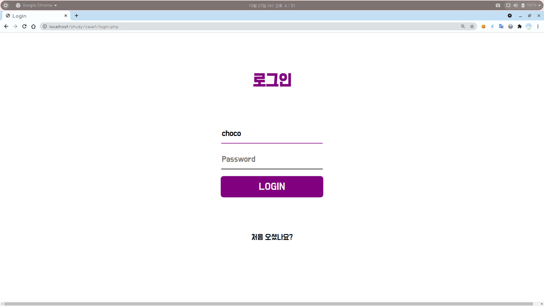Image resolution: width=544 pixels, height=306 pixels.
Task: Open the Extensions puzzle menu
Action: 519,26
